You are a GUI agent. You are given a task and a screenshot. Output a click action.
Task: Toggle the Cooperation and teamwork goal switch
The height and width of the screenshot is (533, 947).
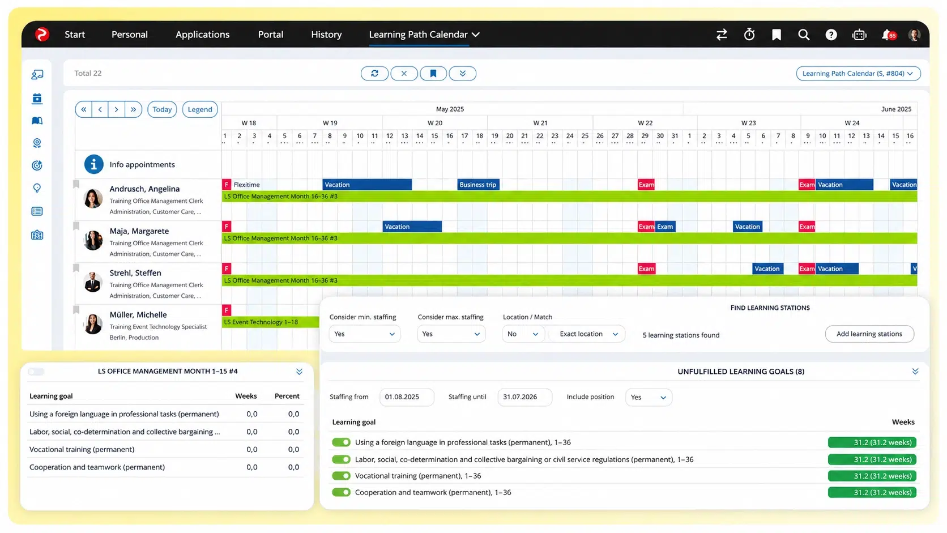coord(341,492)
